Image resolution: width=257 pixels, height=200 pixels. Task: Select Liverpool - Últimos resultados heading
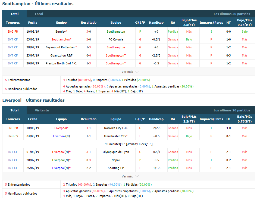point(33,100)
